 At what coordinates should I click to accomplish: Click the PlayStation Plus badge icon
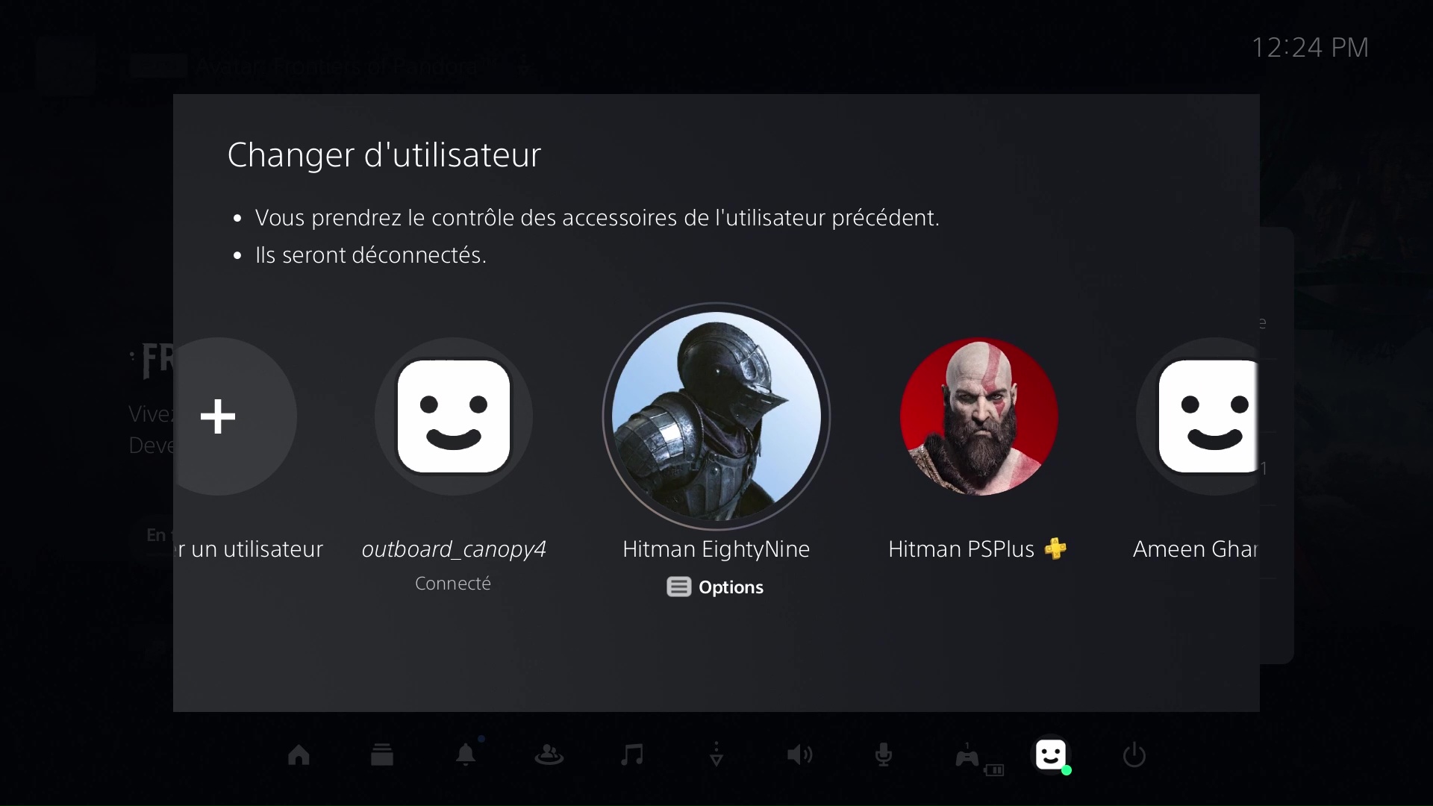coord(1055,549)
